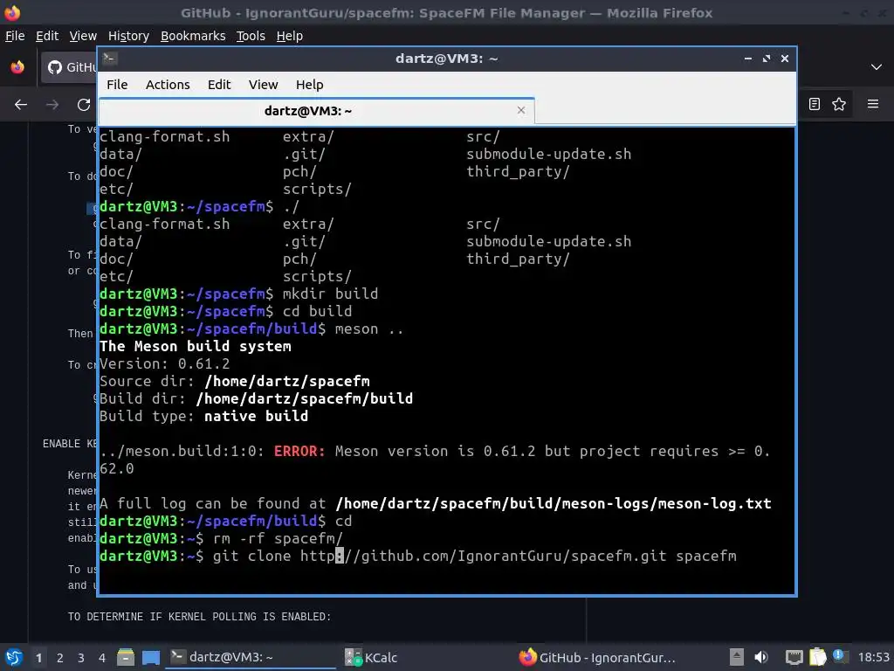894x671 pixels.
Task: Click the Firefox forward arrow button
Action: tap(52, 105)
